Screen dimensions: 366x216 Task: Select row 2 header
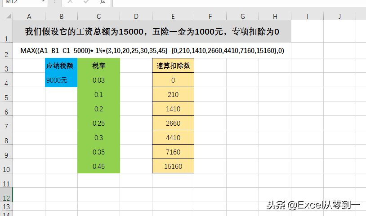coord(6,51)
